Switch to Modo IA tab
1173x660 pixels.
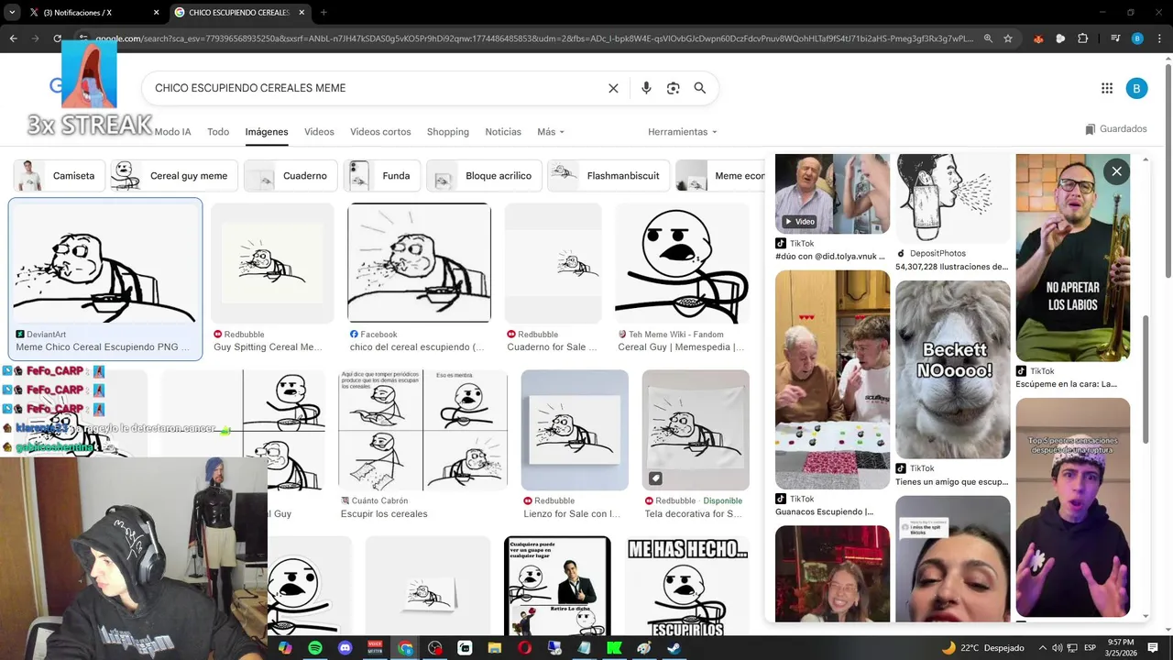coord(172,132)
